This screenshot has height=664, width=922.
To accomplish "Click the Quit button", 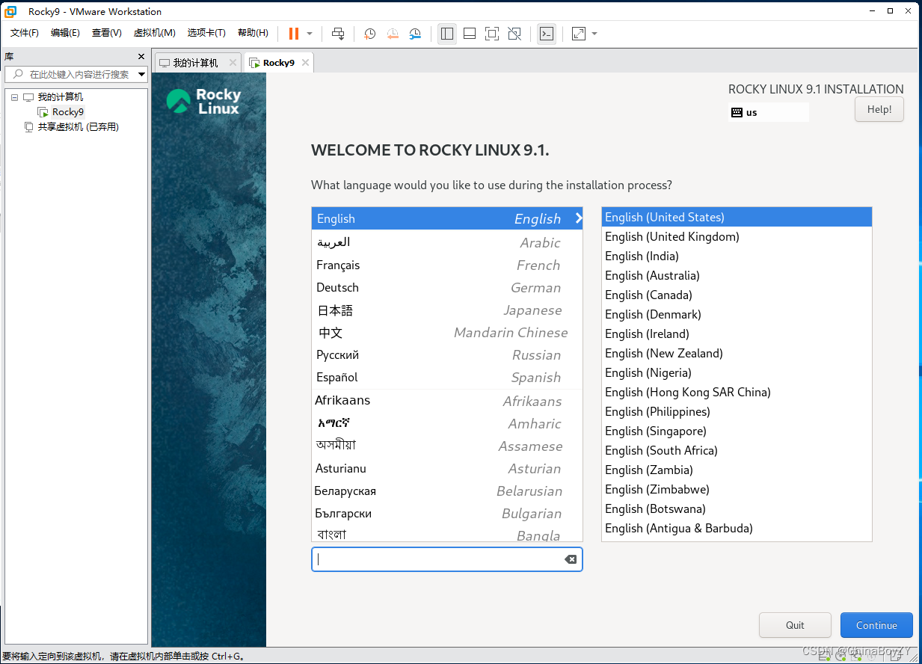I will 795,626.
